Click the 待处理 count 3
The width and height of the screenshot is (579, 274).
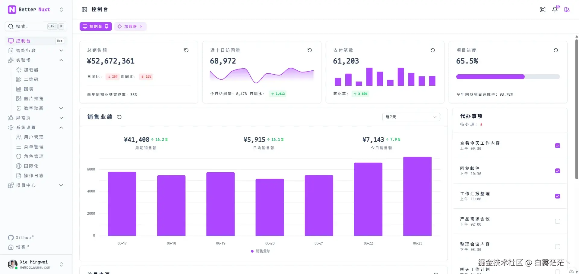tap(481, 125)
